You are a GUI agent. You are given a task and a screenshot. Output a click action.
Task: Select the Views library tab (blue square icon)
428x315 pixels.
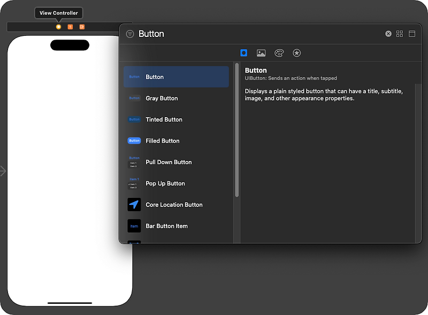point(243,53)
